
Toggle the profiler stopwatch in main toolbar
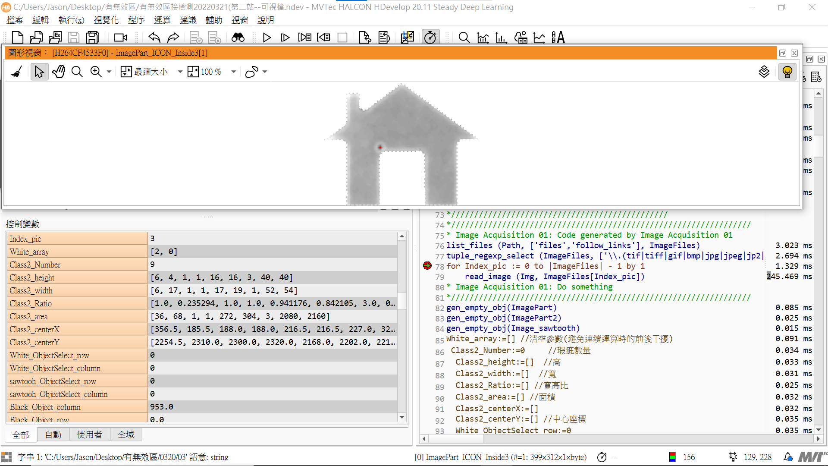[430, 38]
